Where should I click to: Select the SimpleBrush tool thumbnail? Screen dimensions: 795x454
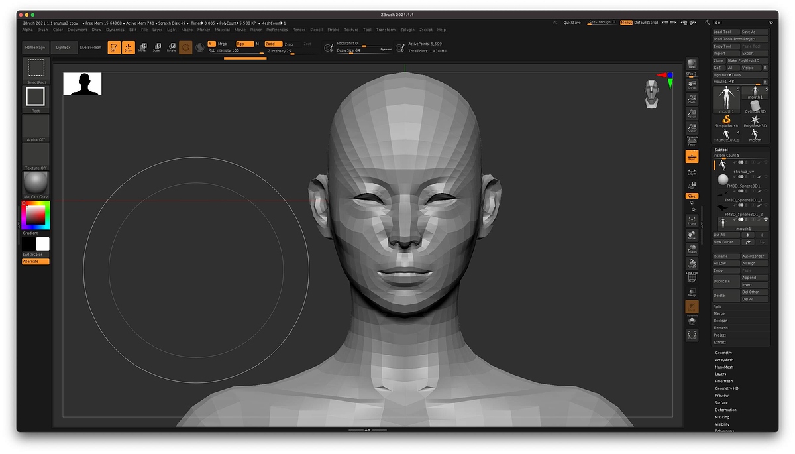click(727, 121)
